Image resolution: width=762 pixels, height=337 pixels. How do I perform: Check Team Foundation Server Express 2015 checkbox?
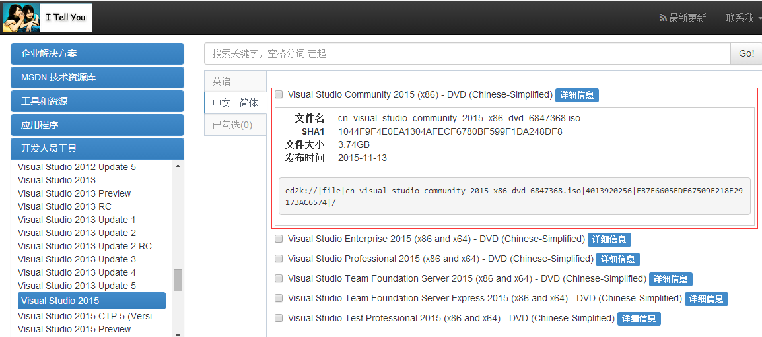(x=279, y=298)
